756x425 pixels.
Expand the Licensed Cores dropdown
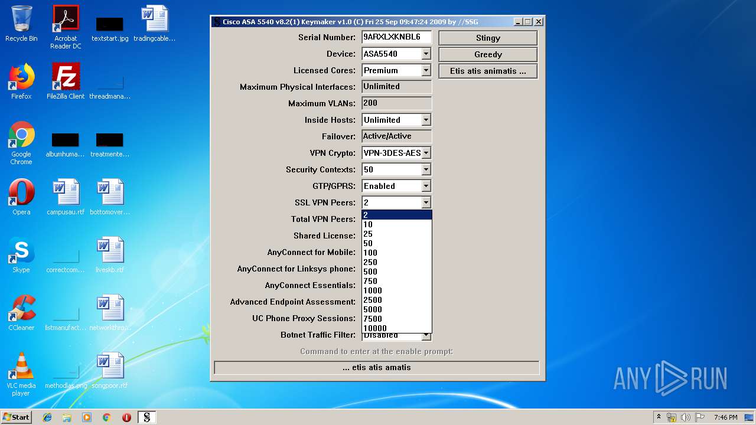(x=426, y=70)
